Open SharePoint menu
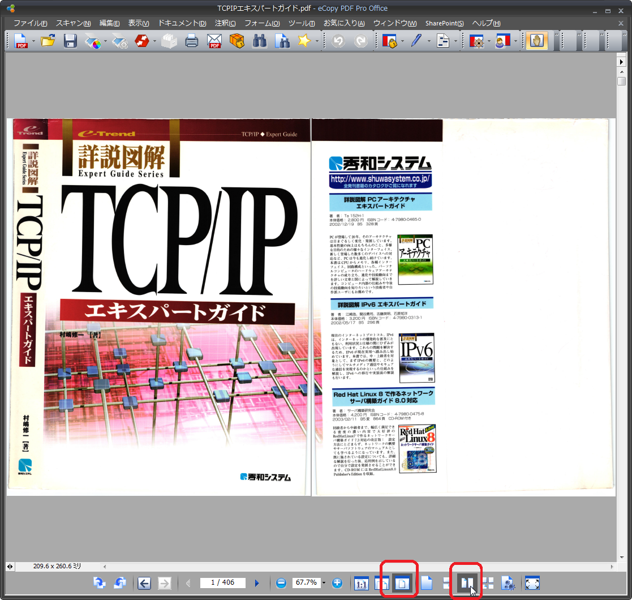 [445, 23]
